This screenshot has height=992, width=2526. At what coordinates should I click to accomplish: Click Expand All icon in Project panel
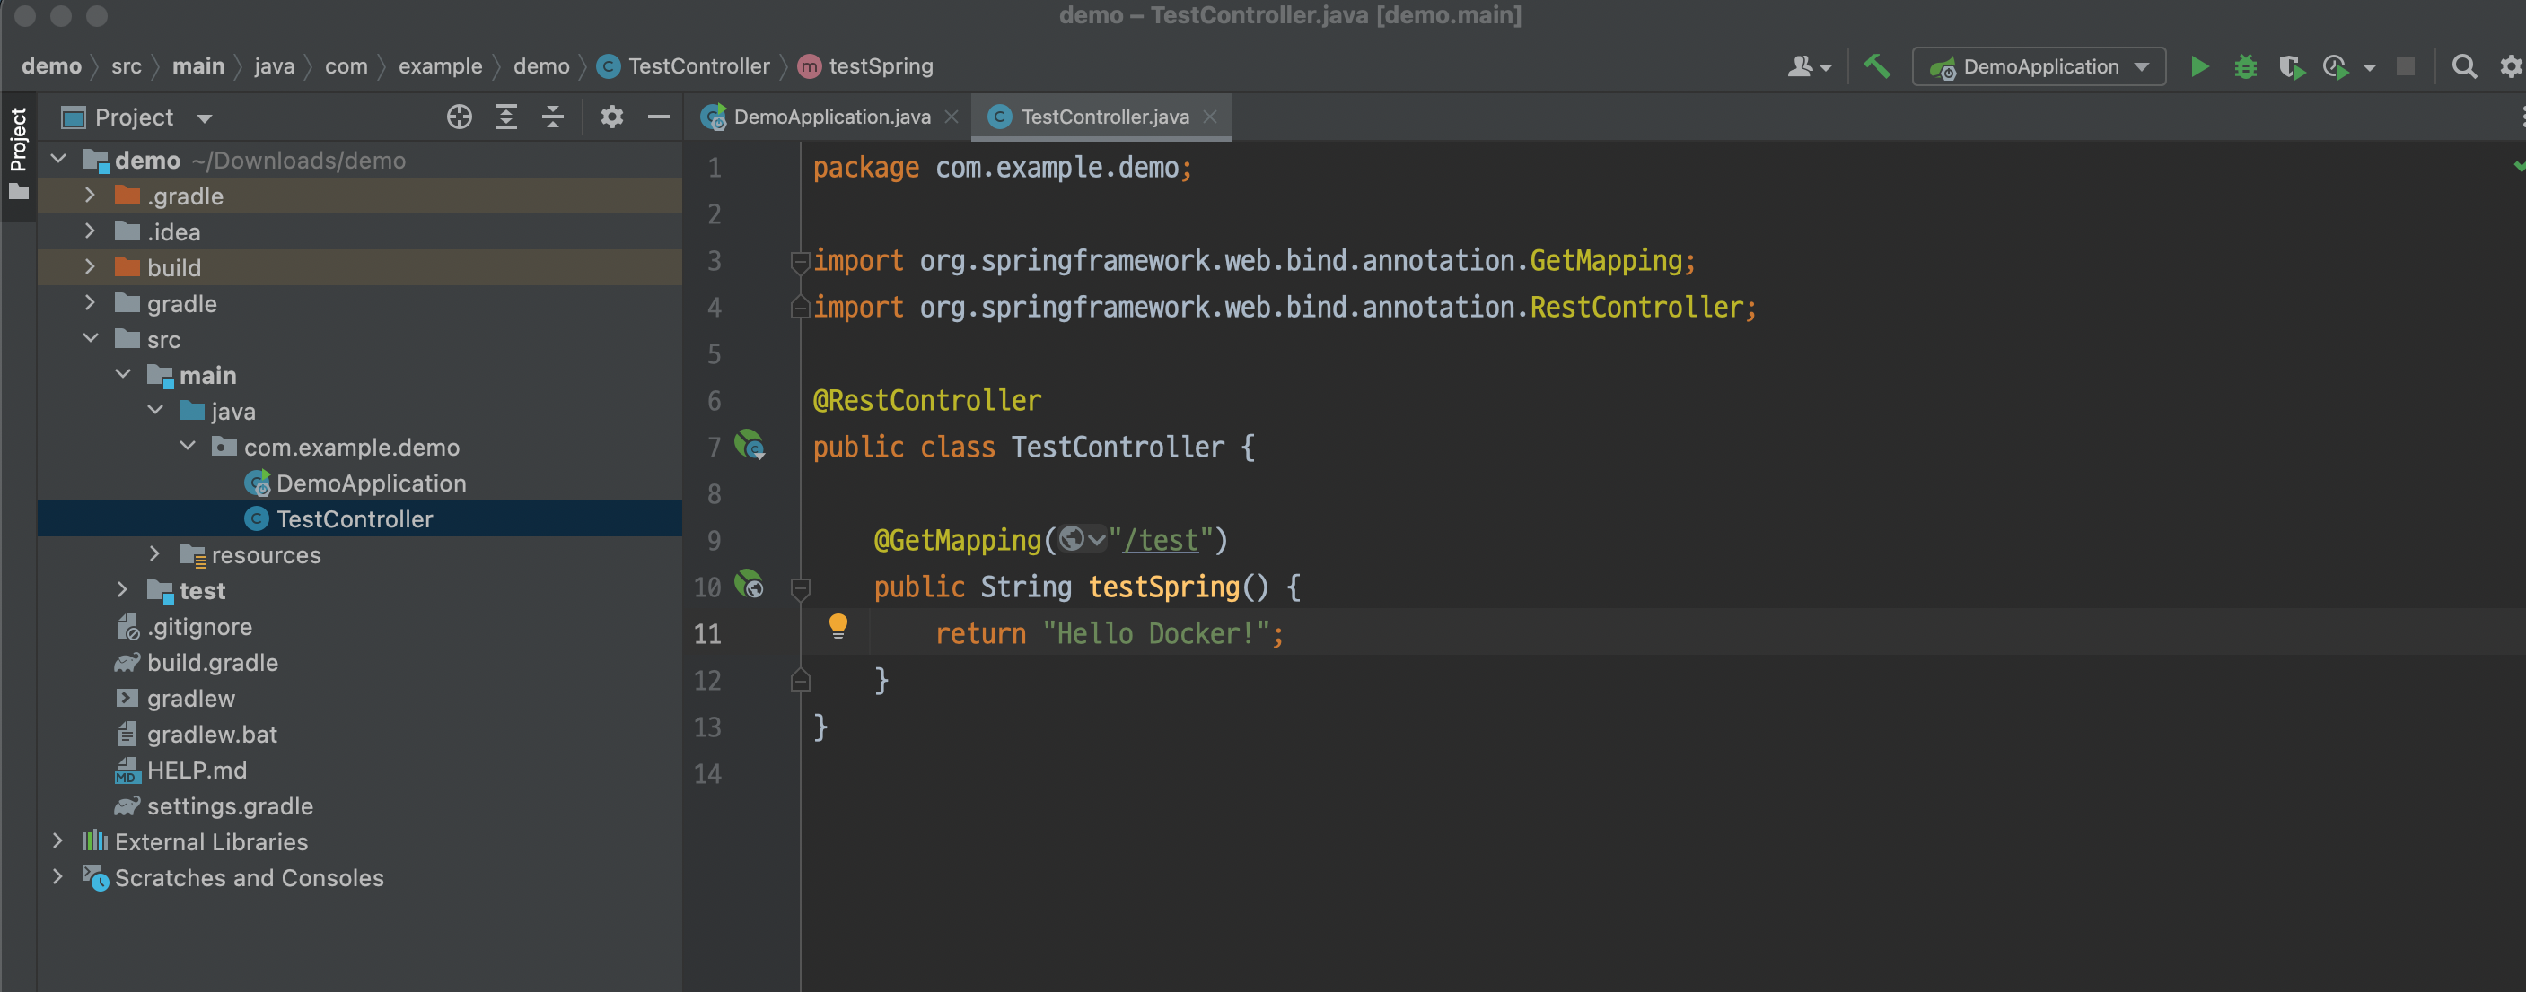point(506,117)
